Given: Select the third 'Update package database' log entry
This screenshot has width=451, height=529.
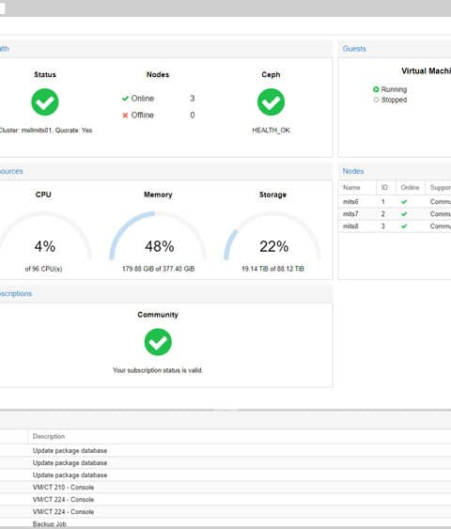Looking at the screenshot, I should pyautogui.click(x=225, y=475).
